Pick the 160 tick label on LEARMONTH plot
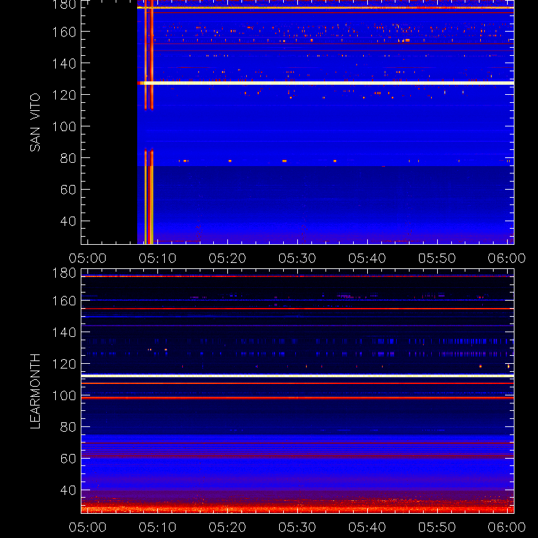The image size is (538, 538). 64,301
